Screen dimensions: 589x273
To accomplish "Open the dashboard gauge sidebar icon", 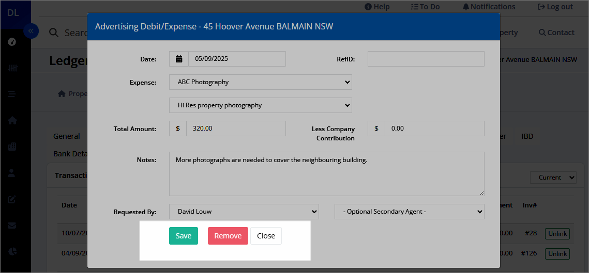I will [x=12, y=42].
